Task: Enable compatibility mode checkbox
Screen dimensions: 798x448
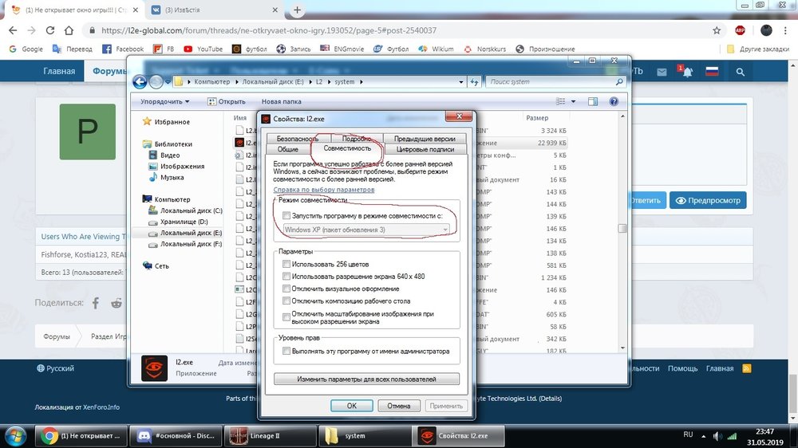Action: [286, 216]
